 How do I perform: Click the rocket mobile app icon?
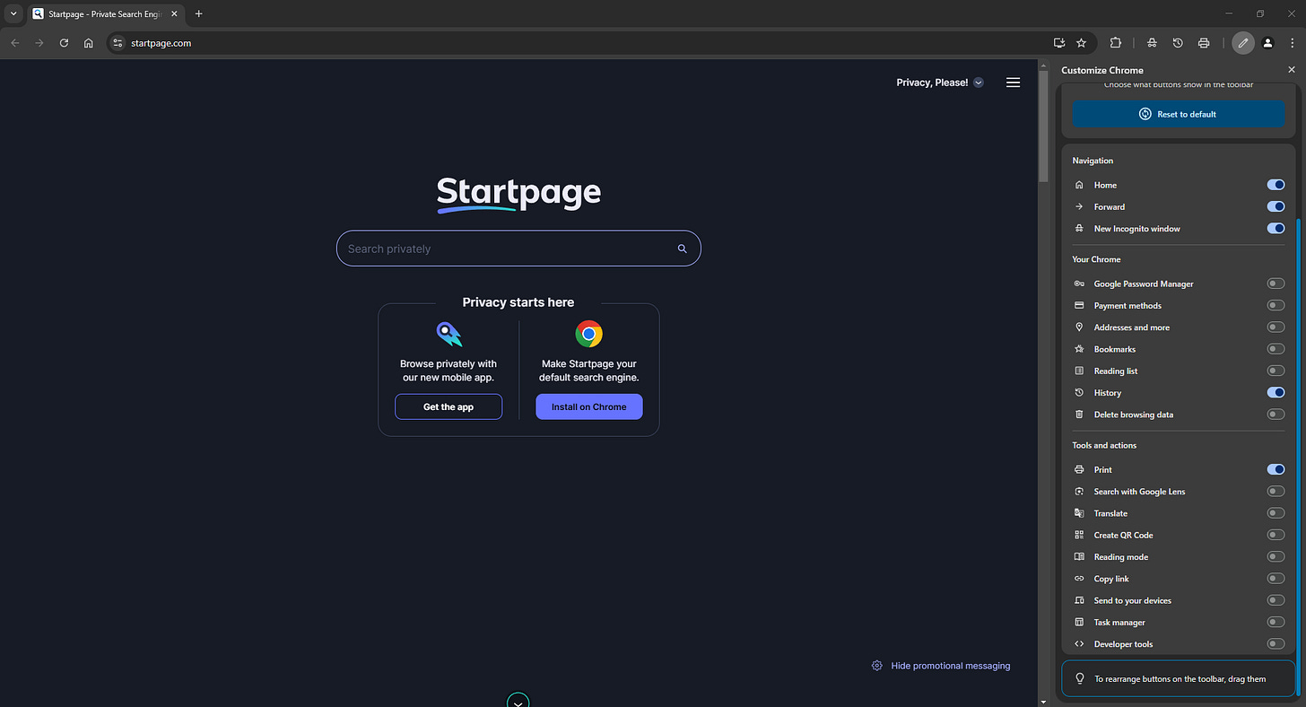[448, 335]
